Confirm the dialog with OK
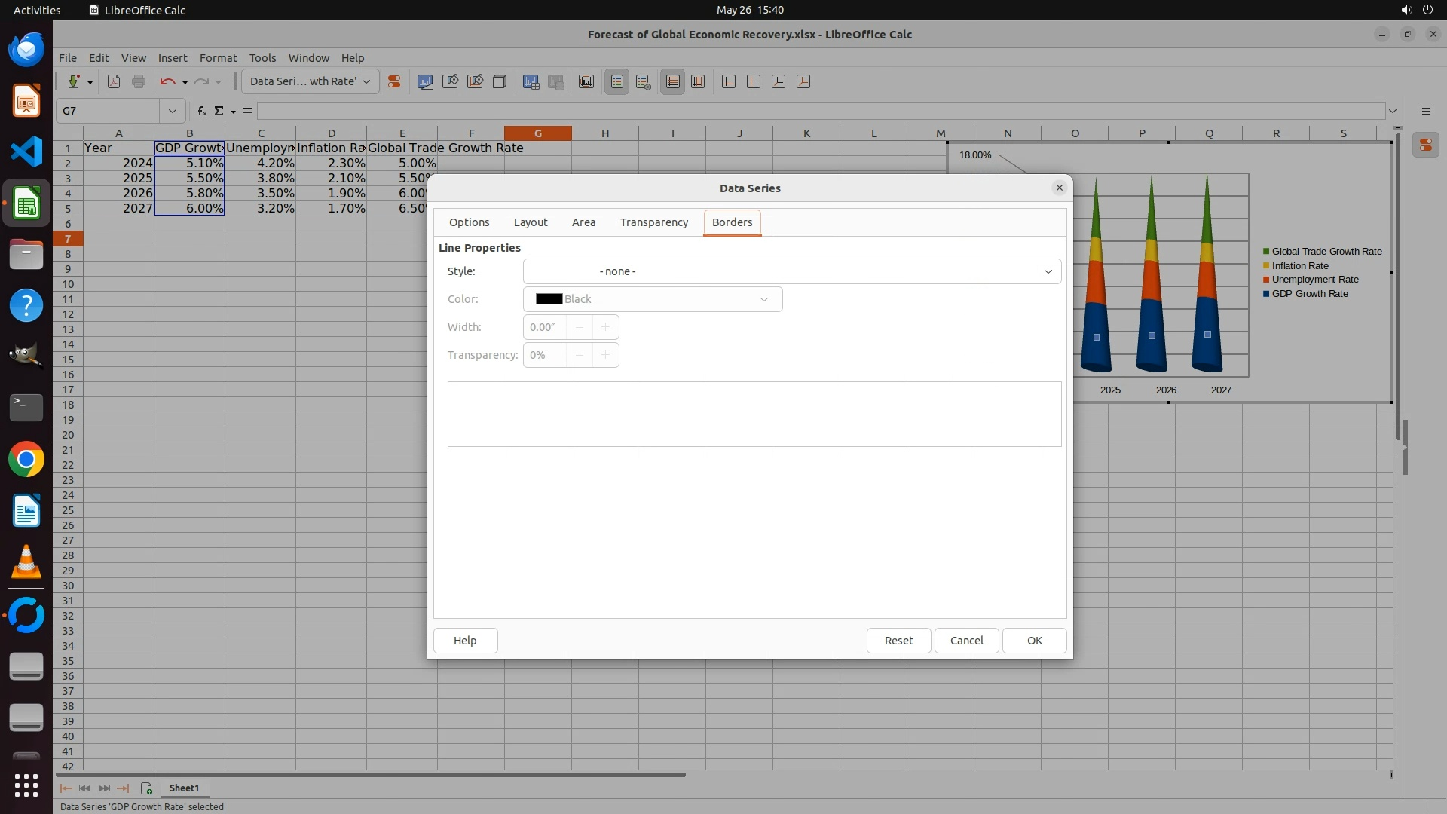Screen dimensions: 1447x814 (1034, 641)
